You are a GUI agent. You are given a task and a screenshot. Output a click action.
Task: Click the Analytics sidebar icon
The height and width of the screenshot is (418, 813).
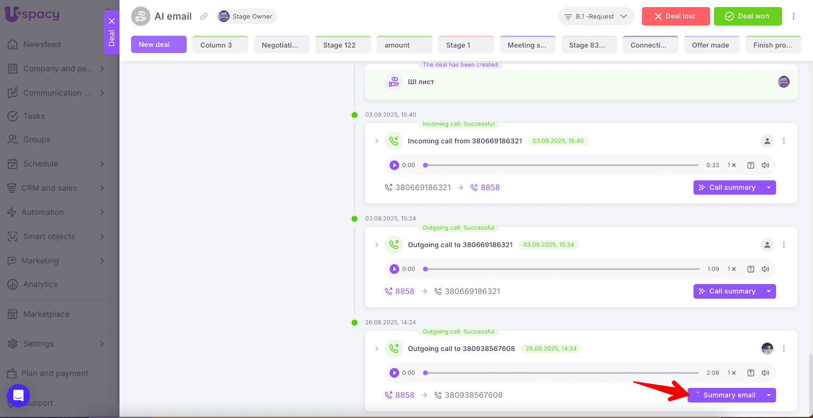point(13,284)
